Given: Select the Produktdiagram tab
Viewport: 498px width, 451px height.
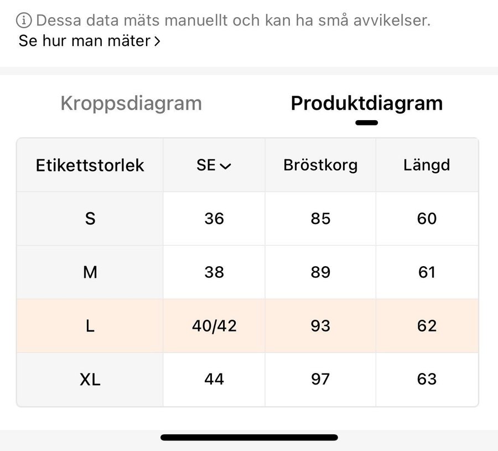Looking at the screenshot, I should (x=366, y=103).
